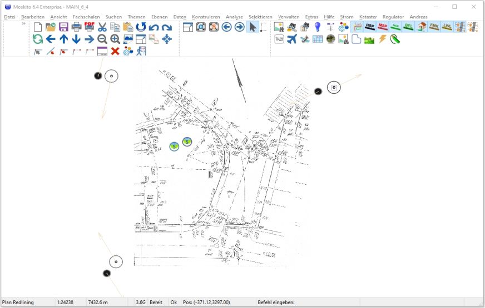Click the red X delete icon

(115, 51)
